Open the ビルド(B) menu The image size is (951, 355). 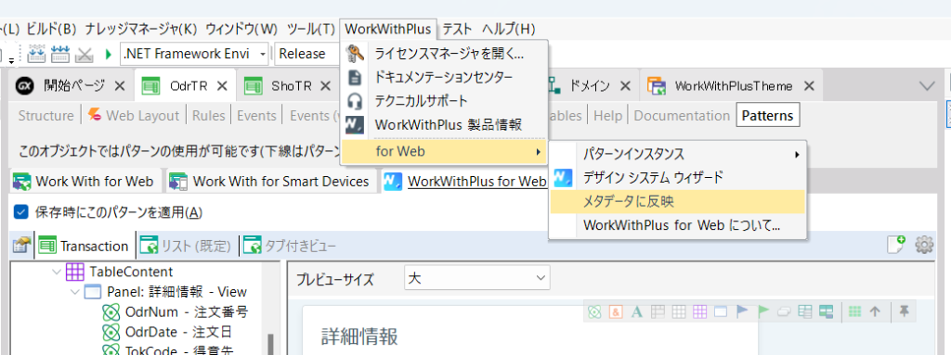[x=52, y=29]
